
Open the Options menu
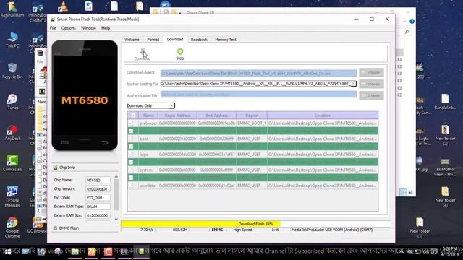tap(69, 28)
